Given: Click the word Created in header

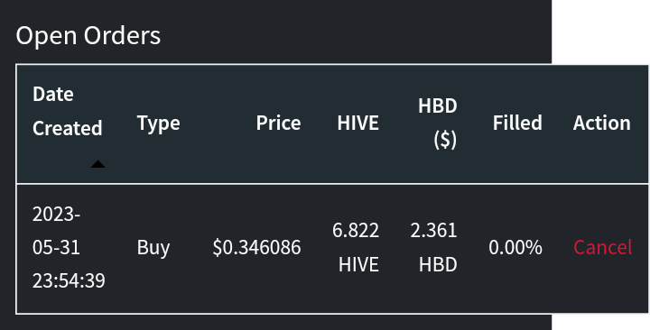Looking at the screenshot, I should point(68,128).
